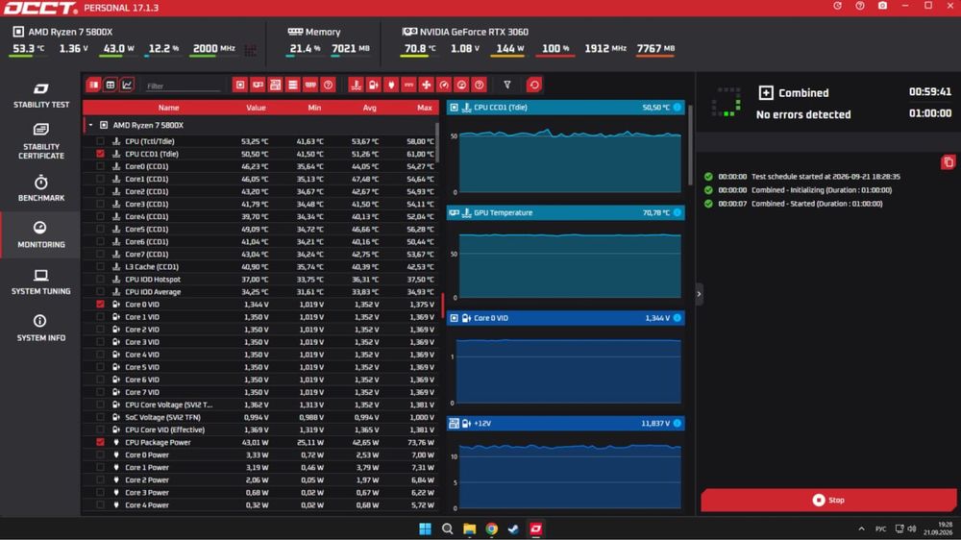Stop the running Combined test
Screen dimensions: 961x540
click(x=828, y=501)
